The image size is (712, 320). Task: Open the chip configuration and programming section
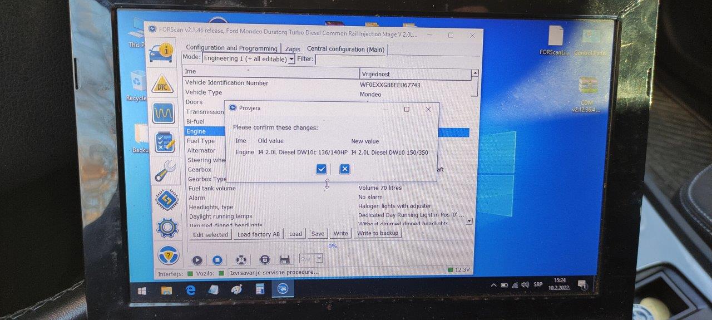tap(166, 199)
